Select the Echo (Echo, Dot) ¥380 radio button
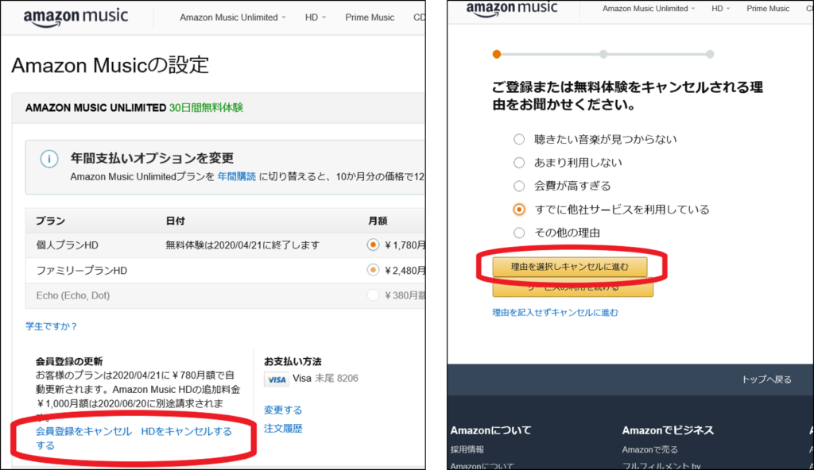This screenshot has width=814, height=470. [373, 295]
